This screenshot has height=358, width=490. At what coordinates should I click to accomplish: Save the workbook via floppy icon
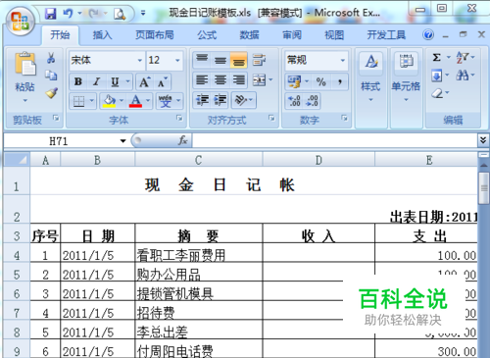[x=51, y=14]
